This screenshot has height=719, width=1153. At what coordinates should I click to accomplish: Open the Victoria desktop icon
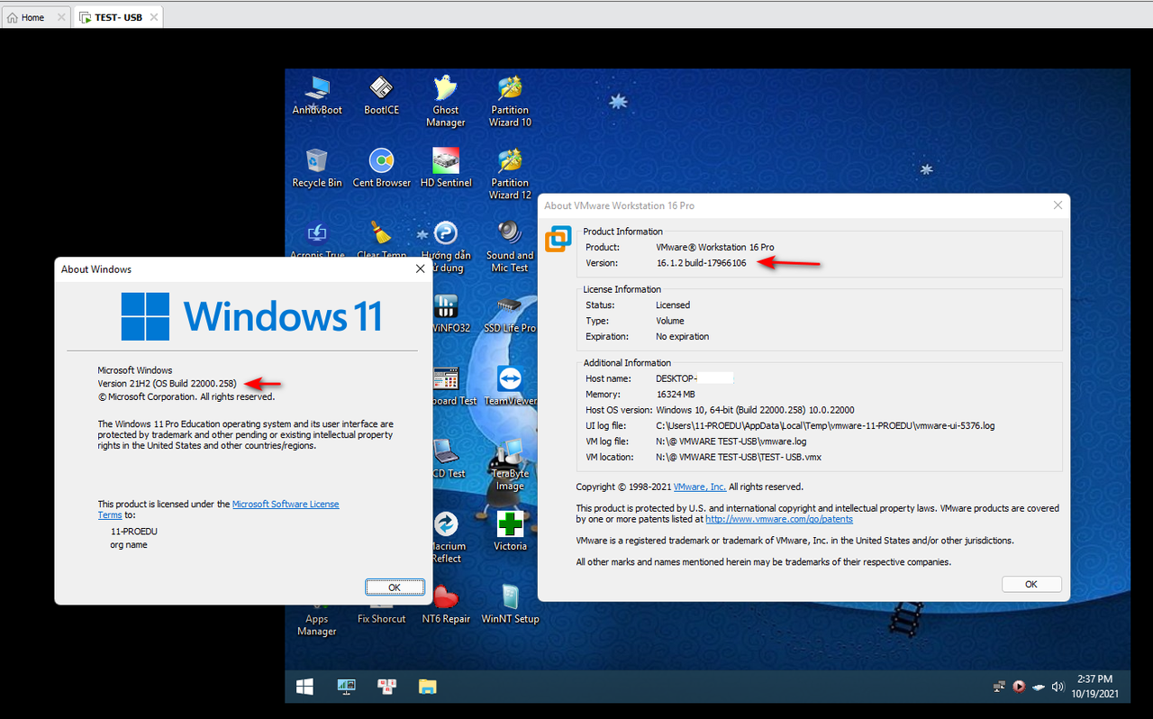[x=510, y=532]
